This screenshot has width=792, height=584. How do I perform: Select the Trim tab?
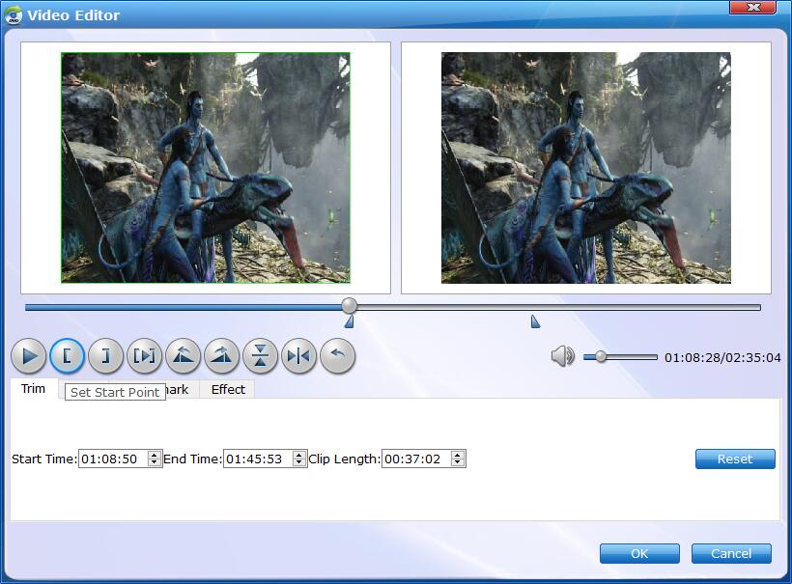tap(34, 389)
